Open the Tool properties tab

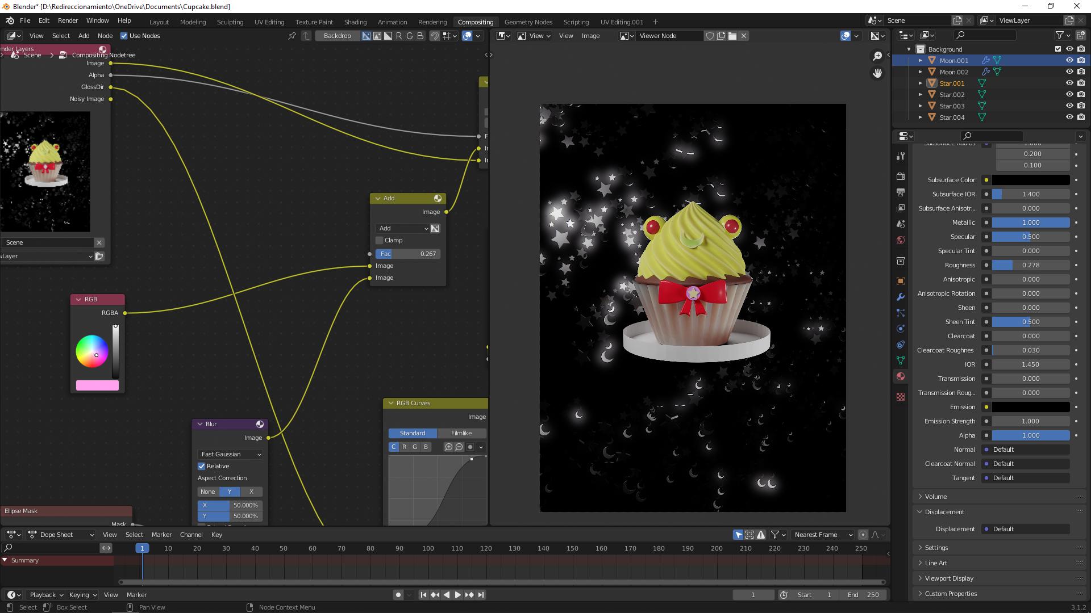tap(901, 156)
